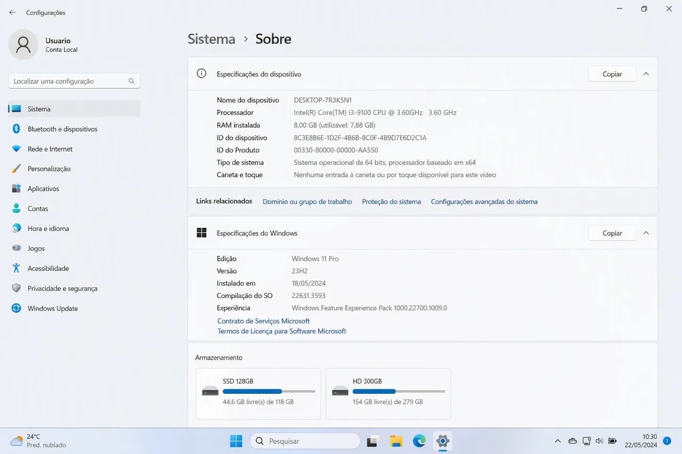This screenshot has height=454, width=682.
Task: Click into Localizar uma configuração search field
Action: pyautogui.click(x=74, y=81)
